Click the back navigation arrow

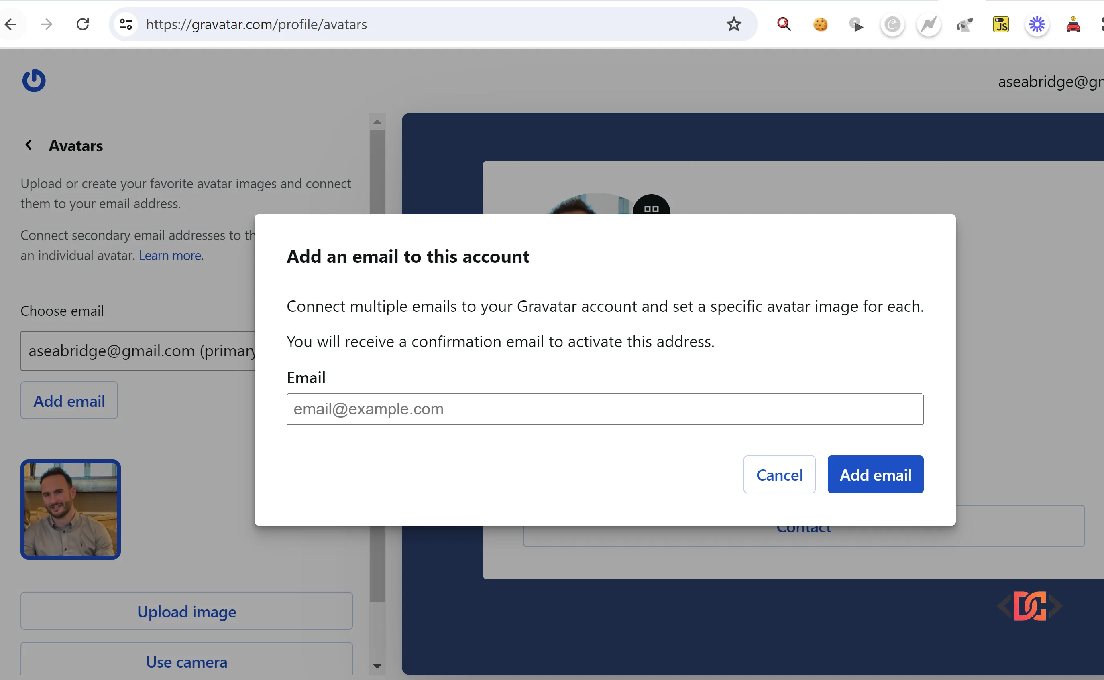tap(11, 24)
